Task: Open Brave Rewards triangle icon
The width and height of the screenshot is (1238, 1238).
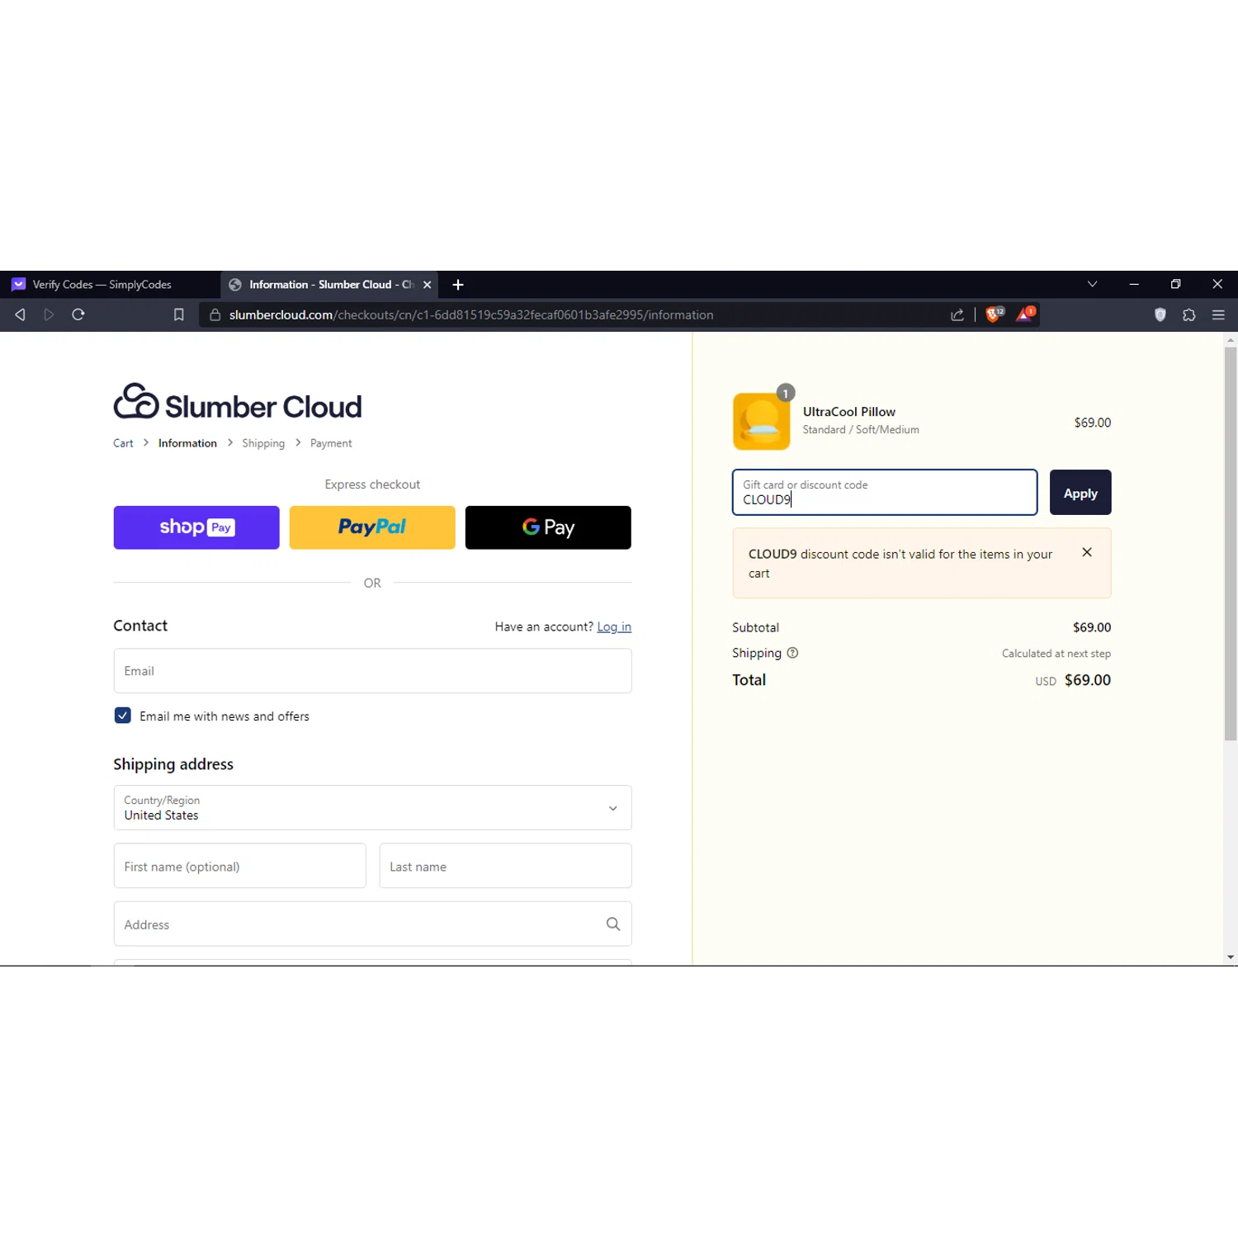Action: coord(1025,314)
